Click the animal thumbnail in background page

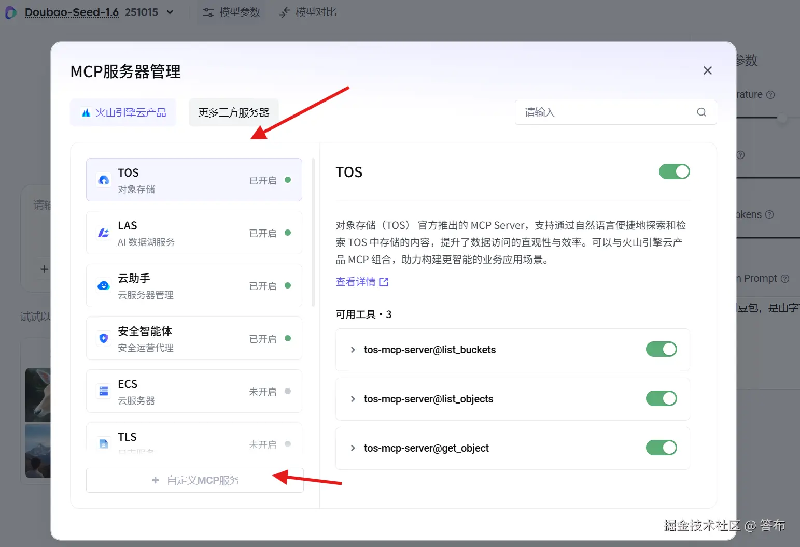(38, 395)
